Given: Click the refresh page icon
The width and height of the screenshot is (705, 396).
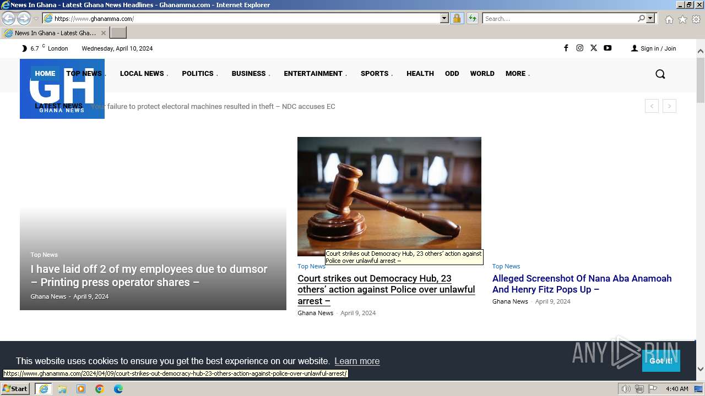Looking at the screenshot, I should point(472,18).
